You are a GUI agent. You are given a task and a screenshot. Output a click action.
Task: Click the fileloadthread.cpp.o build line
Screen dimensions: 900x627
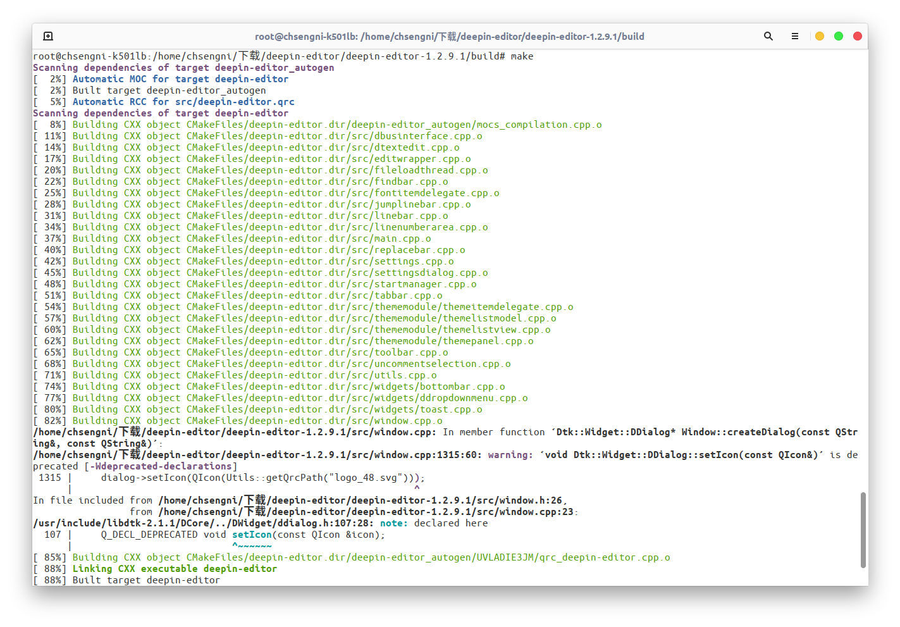click(261, 170)
